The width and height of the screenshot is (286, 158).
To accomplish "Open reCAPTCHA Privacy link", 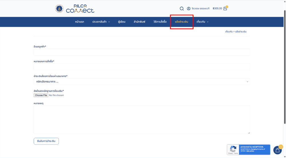I will click(230, 153).
